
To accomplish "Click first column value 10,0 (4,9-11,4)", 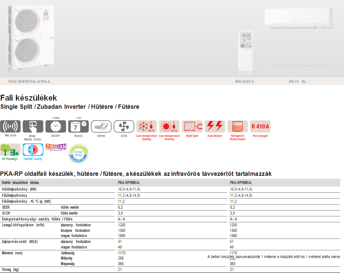I will tap(129, 189).
